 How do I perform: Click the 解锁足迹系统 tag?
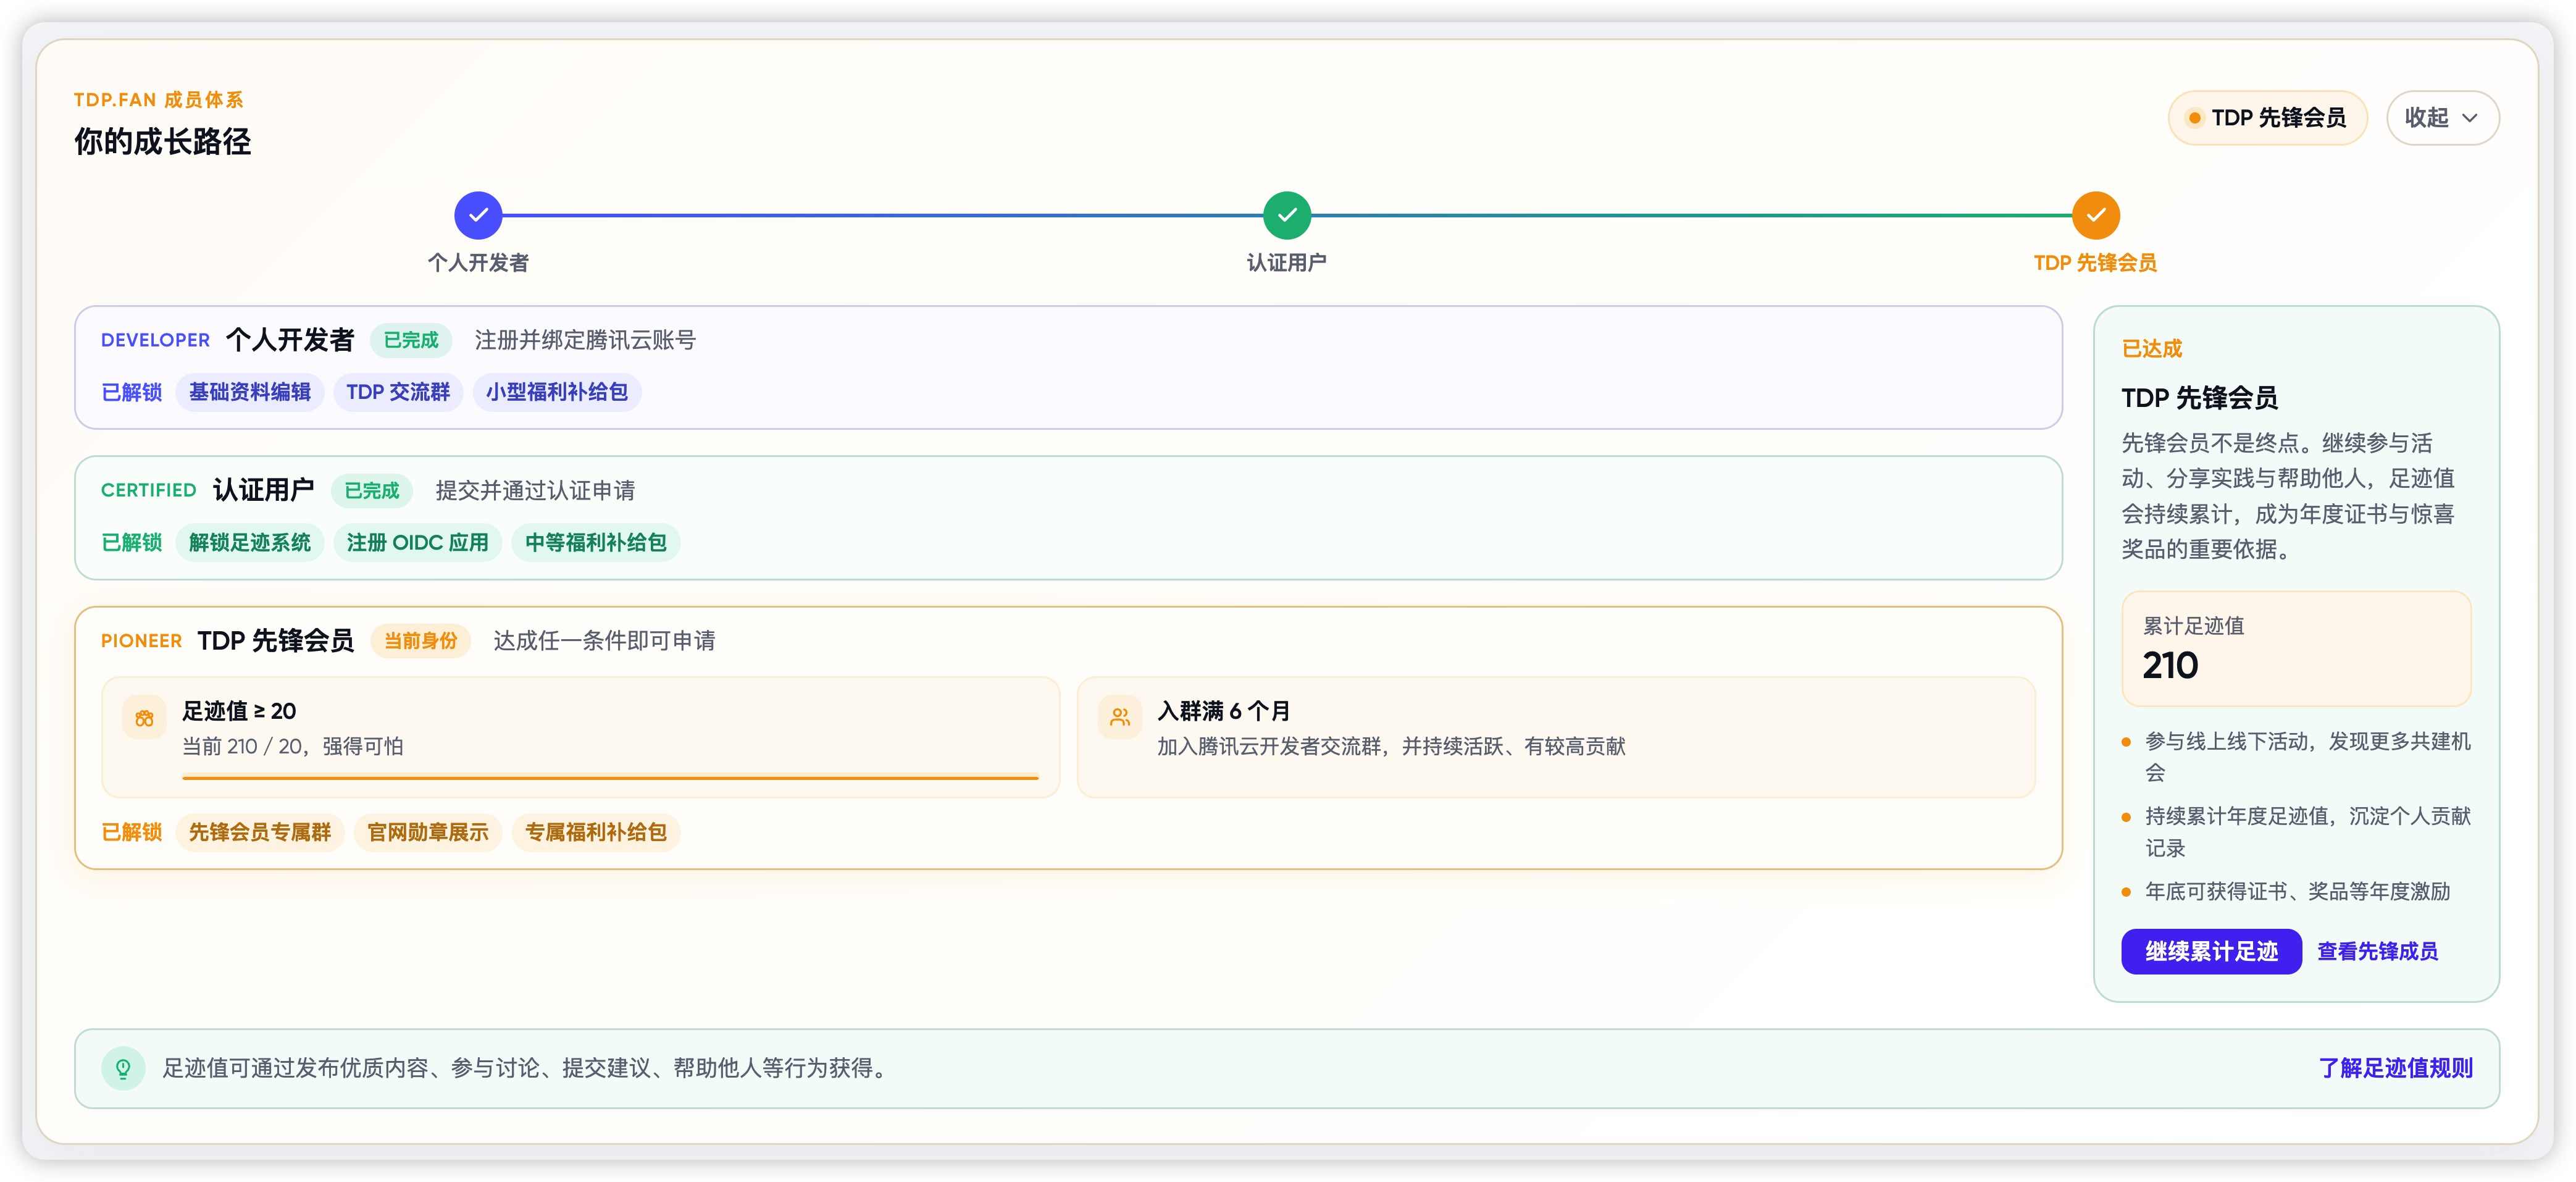point(250,542)
